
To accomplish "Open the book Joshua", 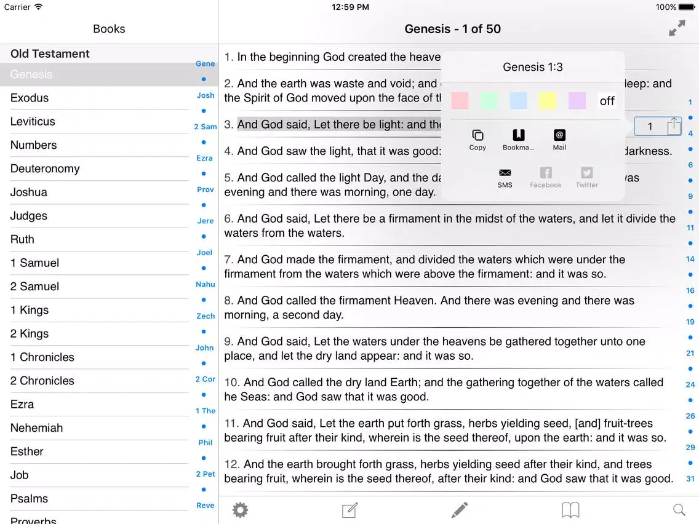I will click(95, 193).
